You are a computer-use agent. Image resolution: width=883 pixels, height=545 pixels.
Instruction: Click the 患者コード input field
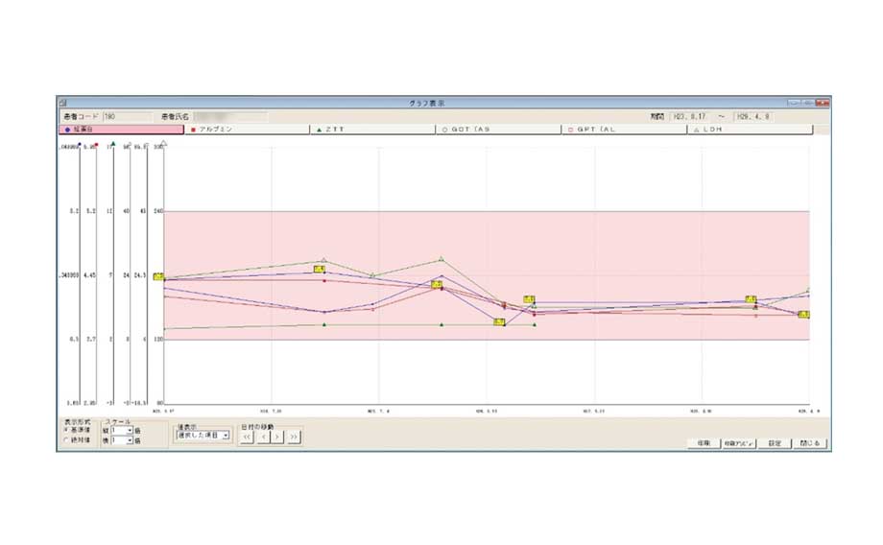click(125, 115)
